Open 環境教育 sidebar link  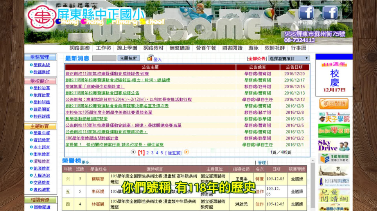click(41, 161)
